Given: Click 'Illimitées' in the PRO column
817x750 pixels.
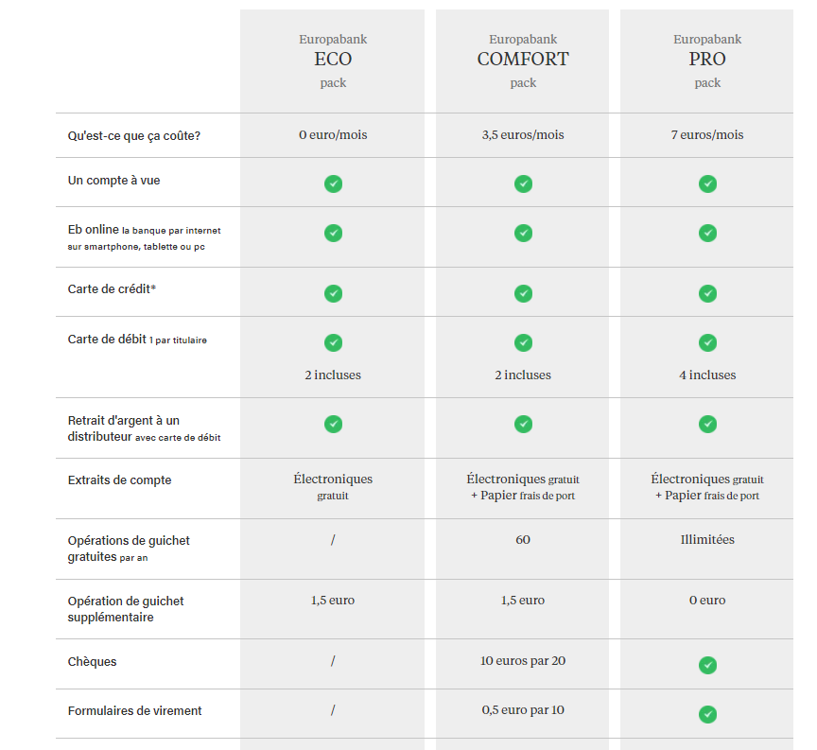Looking at the screenshot, I should pos(707,540).
